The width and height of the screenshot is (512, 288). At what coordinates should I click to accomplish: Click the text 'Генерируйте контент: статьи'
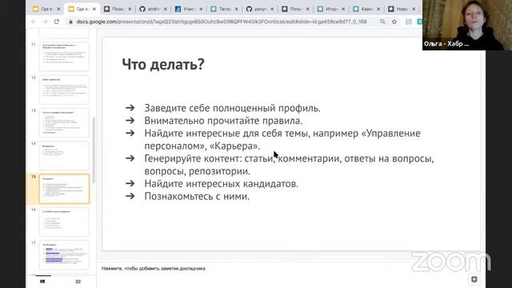[209, 158]
